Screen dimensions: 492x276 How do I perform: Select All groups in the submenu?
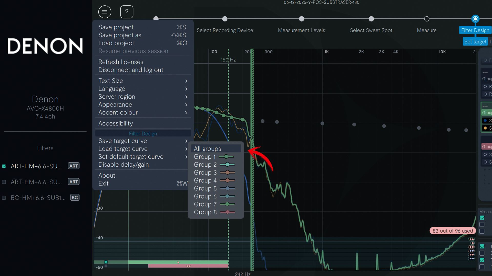click(x=207, y=149)
